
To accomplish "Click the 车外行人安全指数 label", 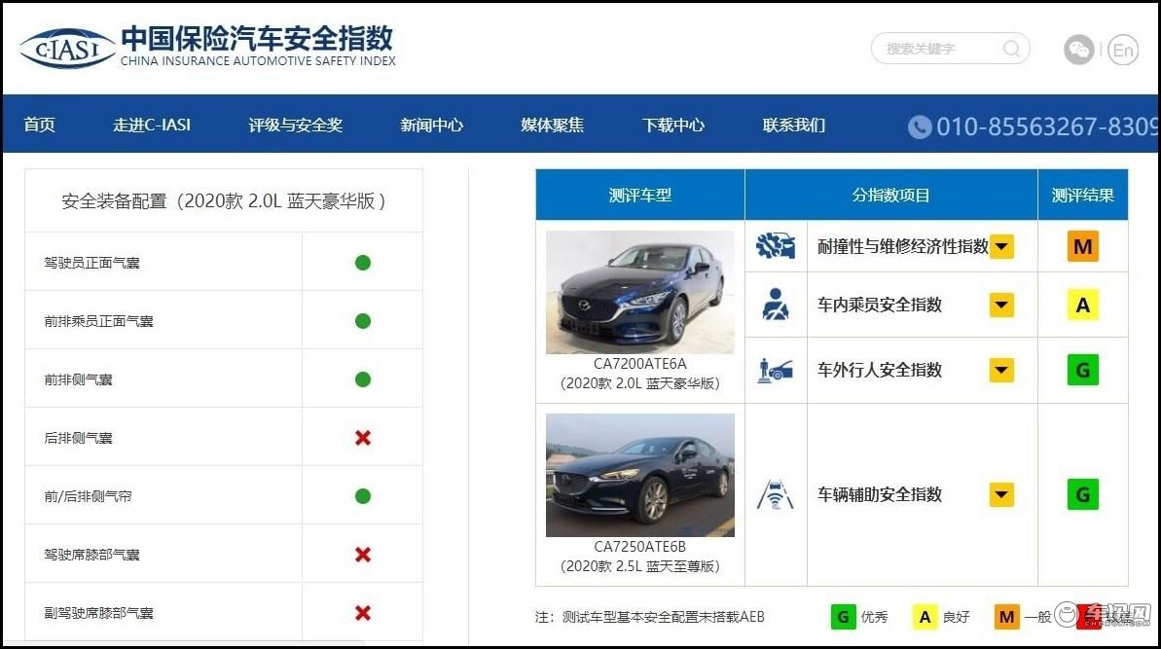I will [880, 370].
